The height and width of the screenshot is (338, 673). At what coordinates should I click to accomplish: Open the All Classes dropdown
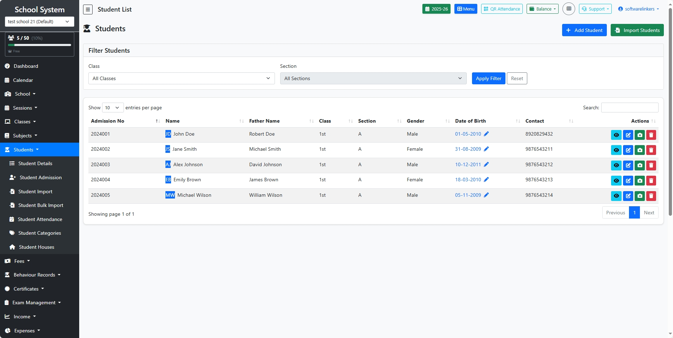[181, 78]
